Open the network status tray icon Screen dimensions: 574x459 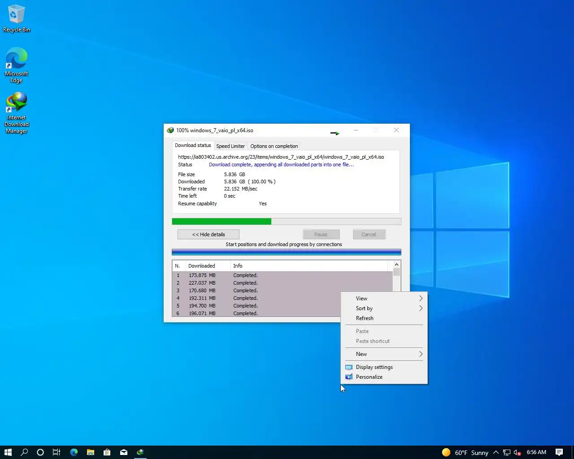[x=507, y=452]
